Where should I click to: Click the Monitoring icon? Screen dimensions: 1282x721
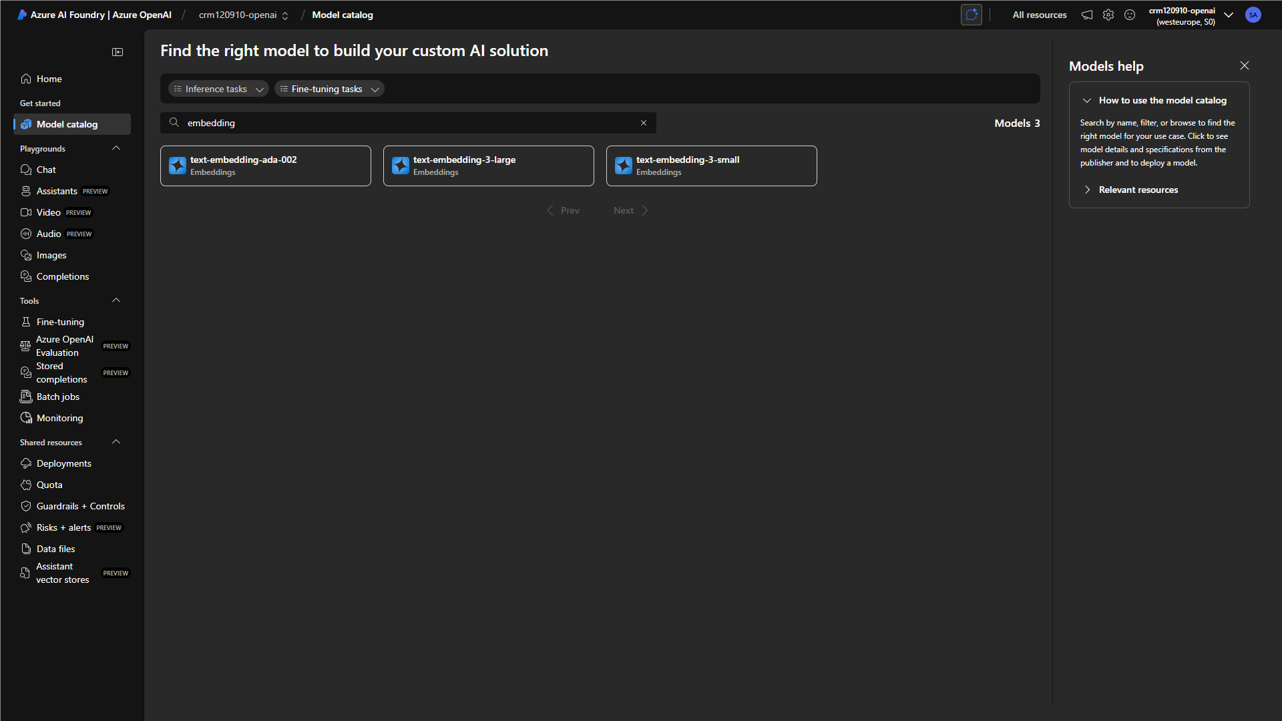(x=26, y=418)
